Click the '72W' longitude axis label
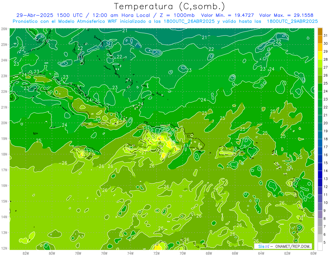 point(157,253)
